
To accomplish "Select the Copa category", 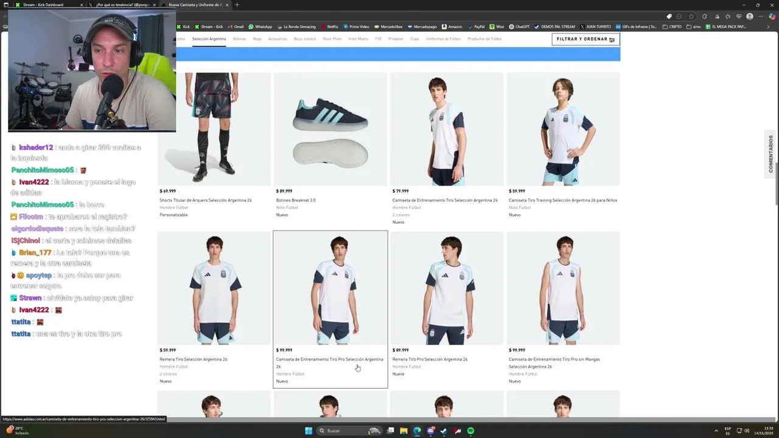I will (x=414, y=39).
